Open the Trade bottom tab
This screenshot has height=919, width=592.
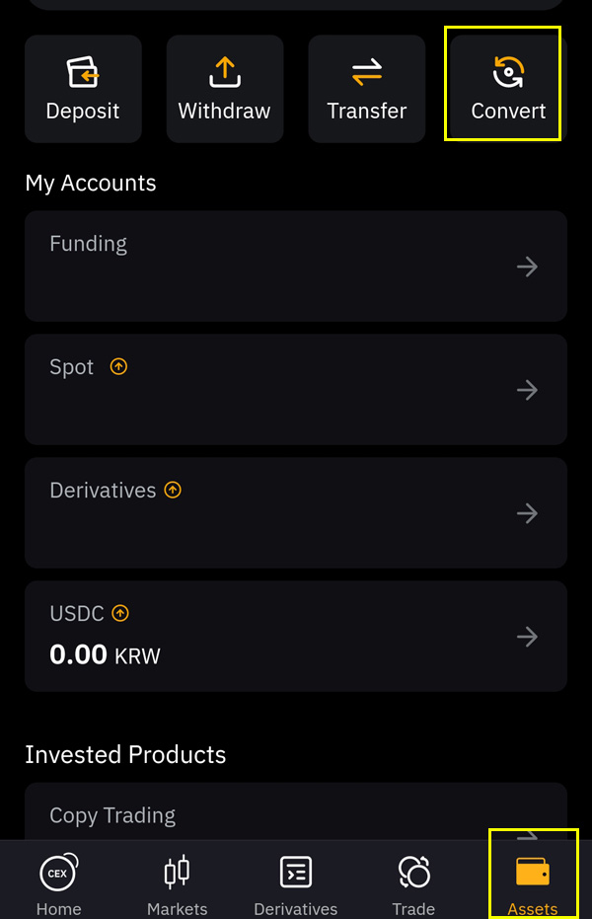(414, 883)
